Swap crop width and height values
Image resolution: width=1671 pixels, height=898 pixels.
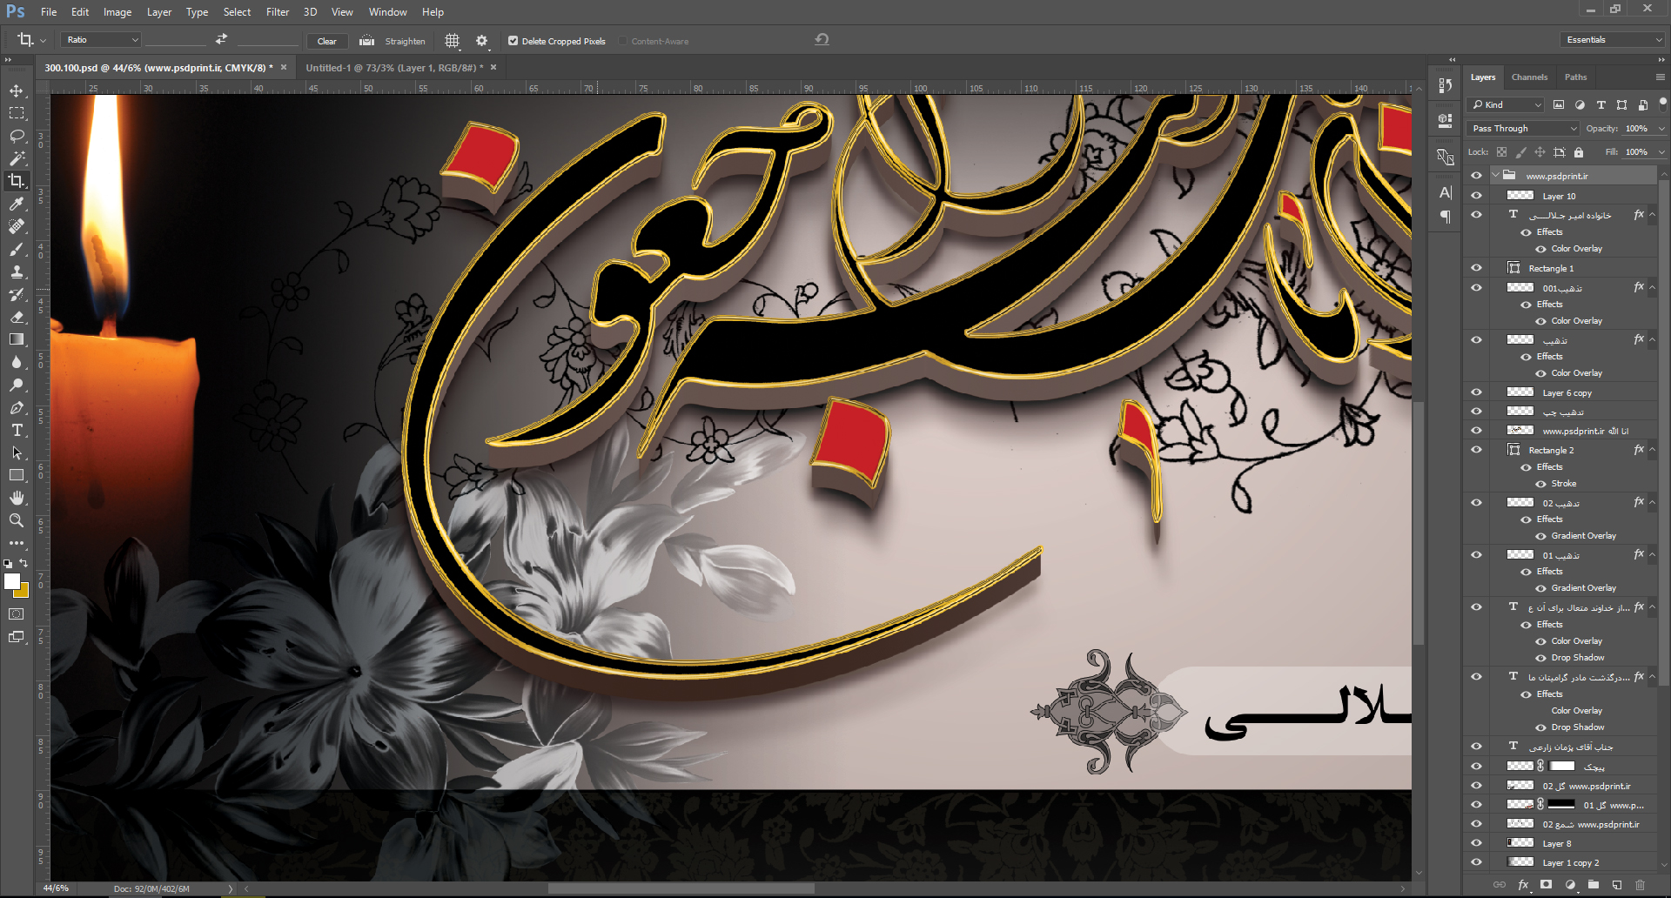tap(221, 39)
